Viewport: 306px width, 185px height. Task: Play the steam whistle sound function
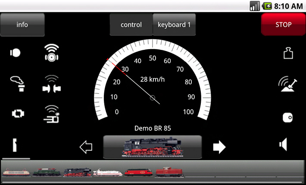coord(52,114)
